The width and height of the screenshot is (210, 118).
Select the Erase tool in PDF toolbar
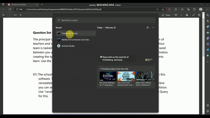tap(166, 15)
